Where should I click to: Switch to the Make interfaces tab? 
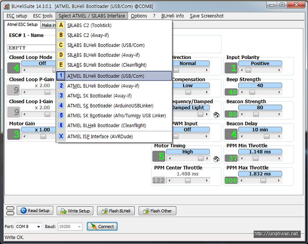pyautogui.click(x=48, y=25)
